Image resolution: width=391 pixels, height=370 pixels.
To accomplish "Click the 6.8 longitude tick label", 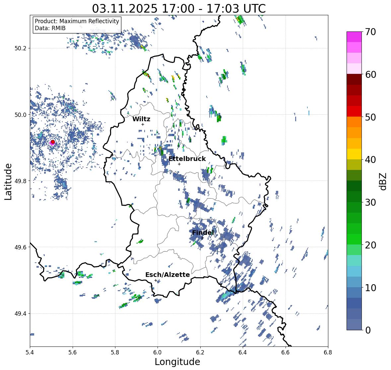I will click(x=328, y=352).
